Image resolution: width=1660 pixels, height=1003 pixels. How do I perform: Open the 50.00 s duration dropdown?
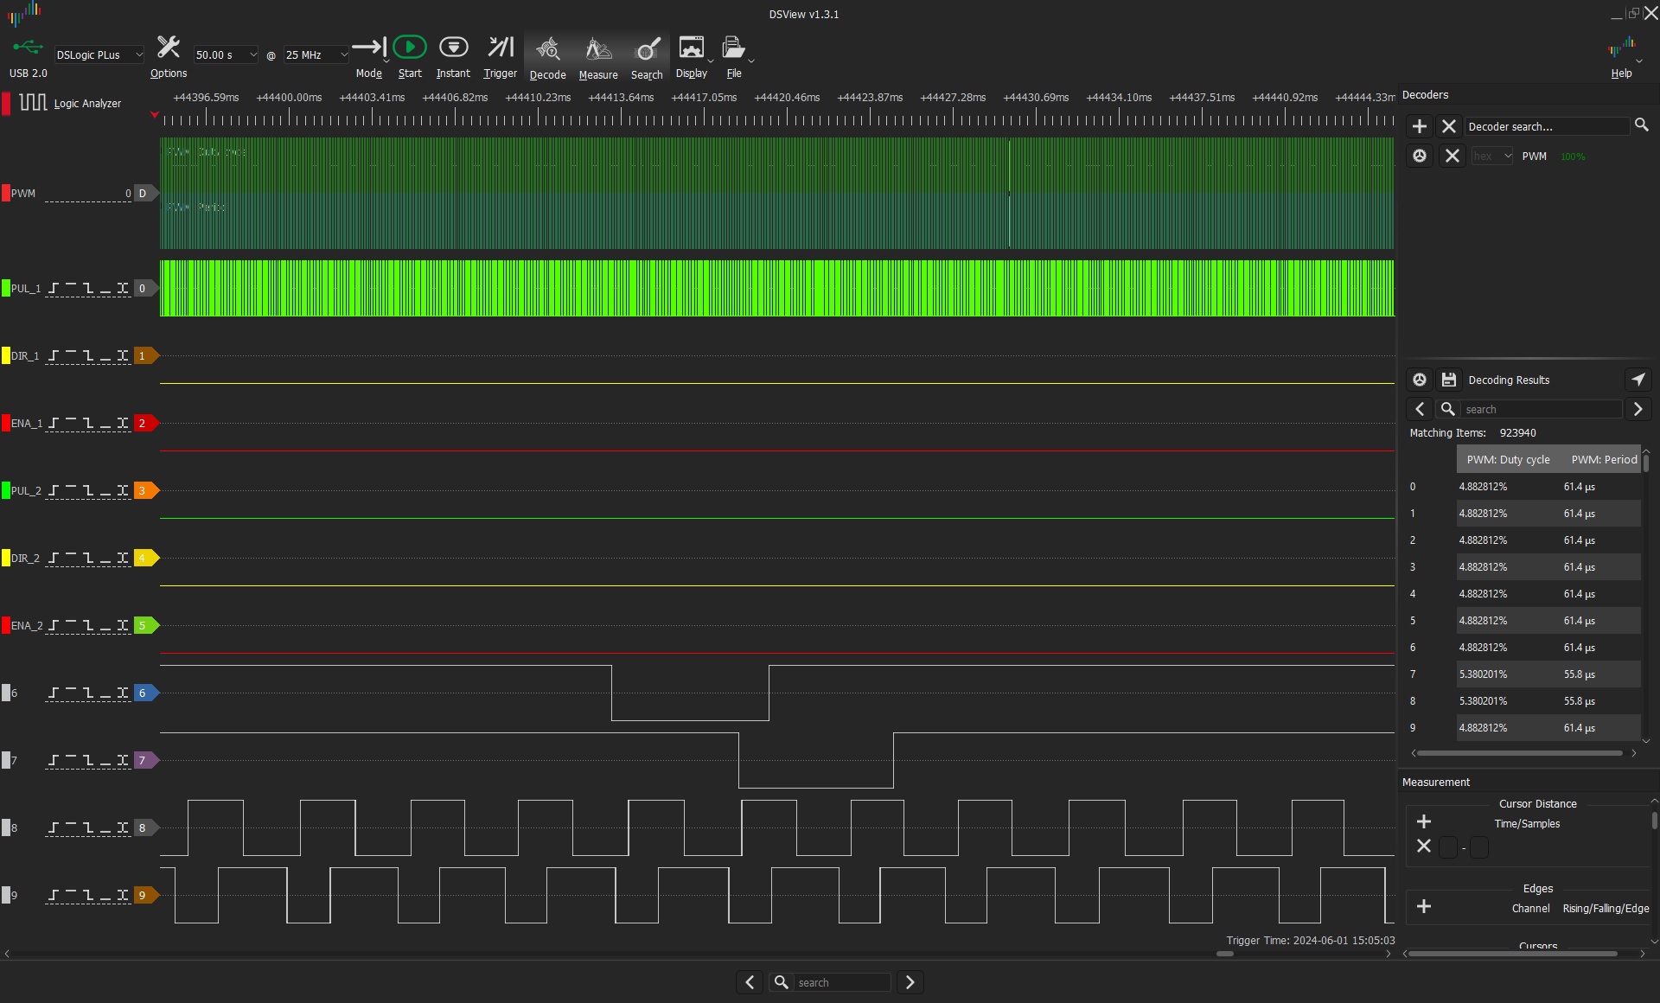[226, 54]
